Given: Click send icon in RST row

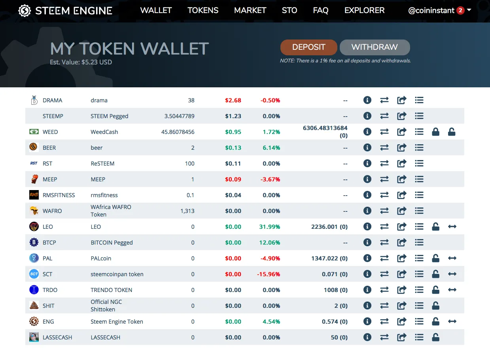Looking at the screenshot, I should coord(402,164).
